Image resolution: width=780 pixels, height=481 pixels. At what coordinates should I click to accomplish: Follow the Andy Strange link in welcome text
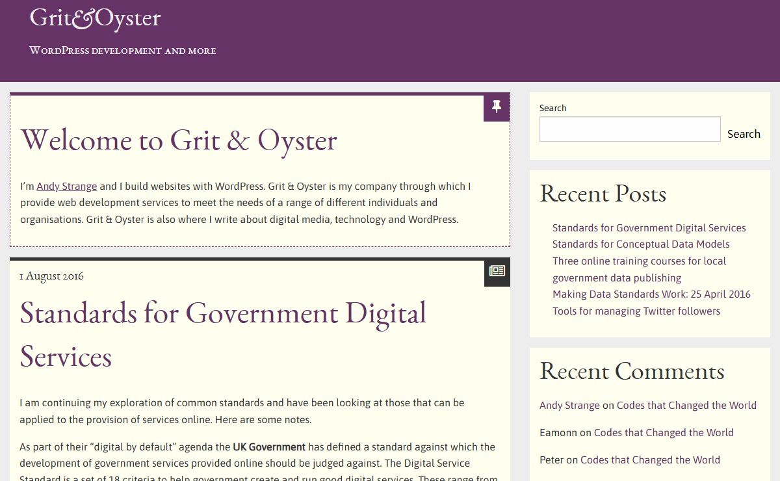[x=67, y=187]
